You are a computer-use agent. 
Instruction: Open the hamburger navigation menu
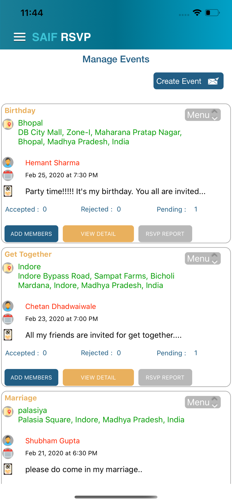tap(20, 37)
